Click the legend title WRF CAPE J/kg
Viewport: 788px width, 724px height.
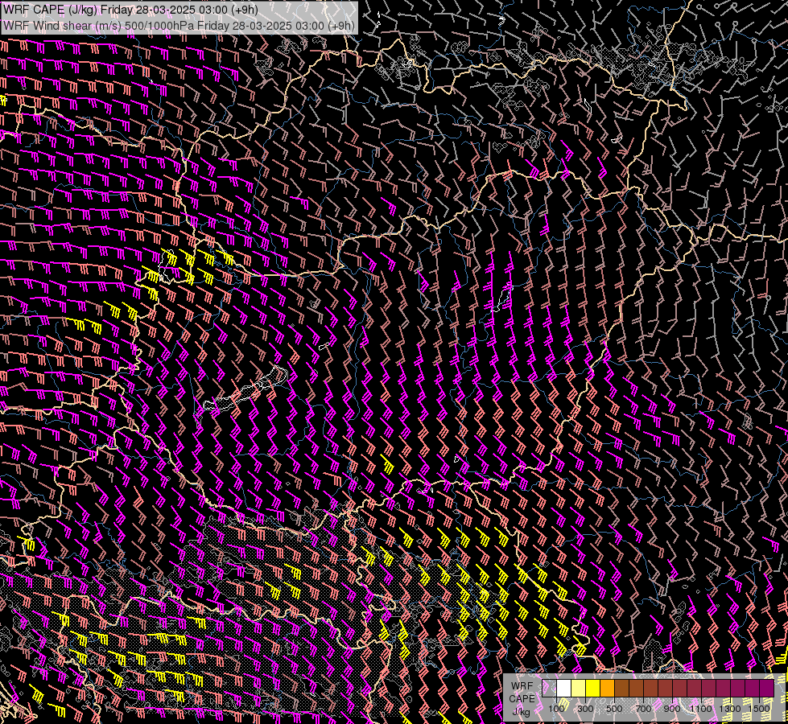[522, 699]
